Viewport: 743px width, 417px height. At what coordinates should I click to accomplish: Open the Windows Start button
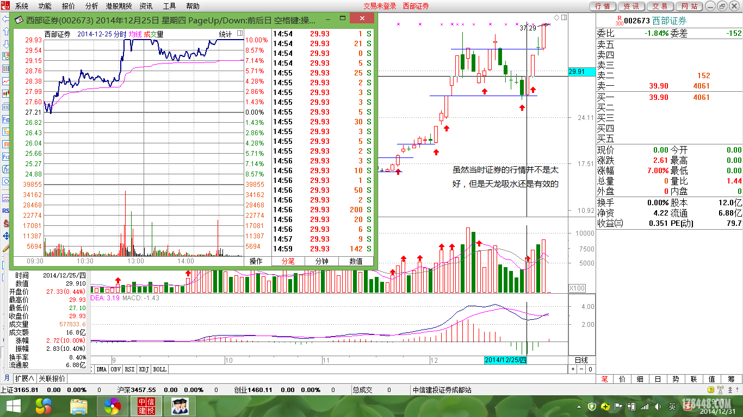(x=13, y=406)
